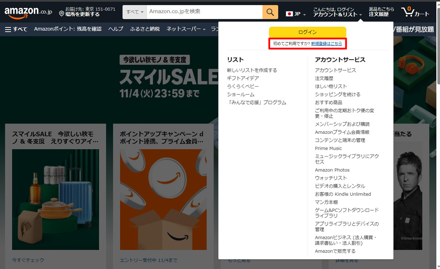This screenshot has width=440, height=269.
Task: Click the ふるさと納税 navigation link
Action: tap(145, 29)
